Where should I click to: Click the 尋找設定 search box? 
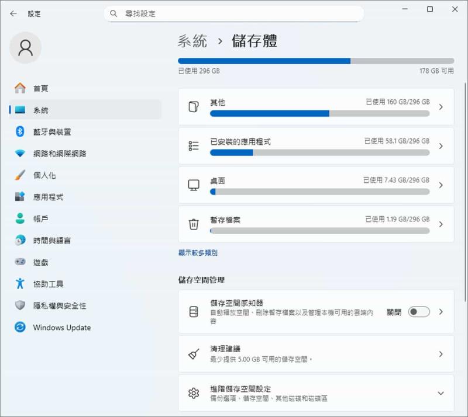pyautogui.click(x=234, y=13)
